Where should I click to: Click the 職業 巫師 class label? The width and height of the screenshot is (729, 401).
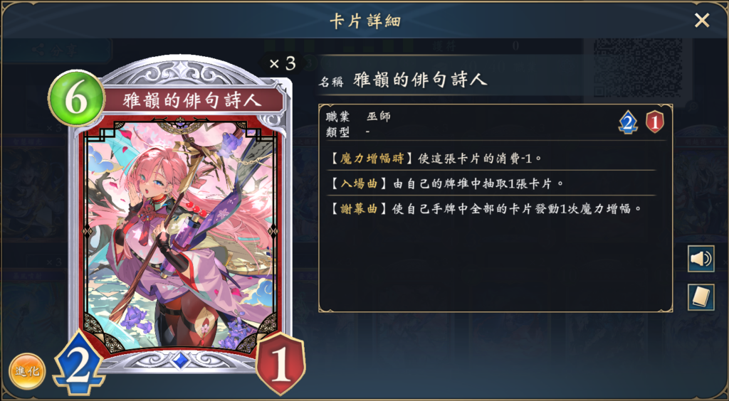[x=358, y=117]
